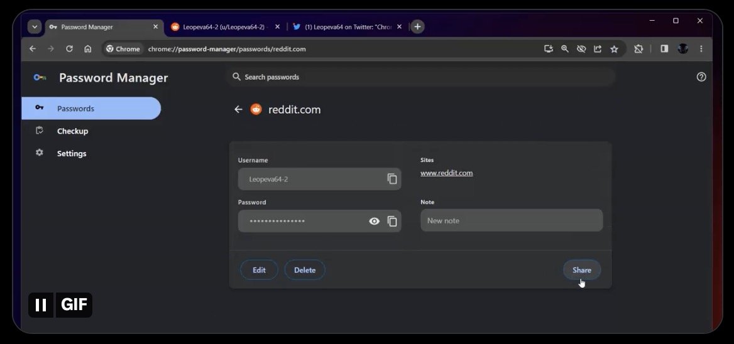Click the magnifier icon in Search passwords
The image size is (734, 344).
[237, 77]
